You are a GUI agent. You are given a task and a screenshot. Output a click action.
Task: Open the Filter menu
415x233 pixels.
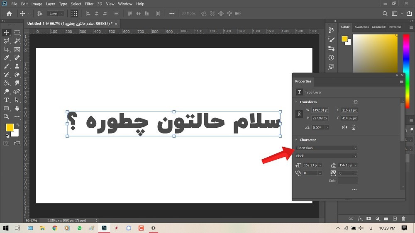[89, 4]
